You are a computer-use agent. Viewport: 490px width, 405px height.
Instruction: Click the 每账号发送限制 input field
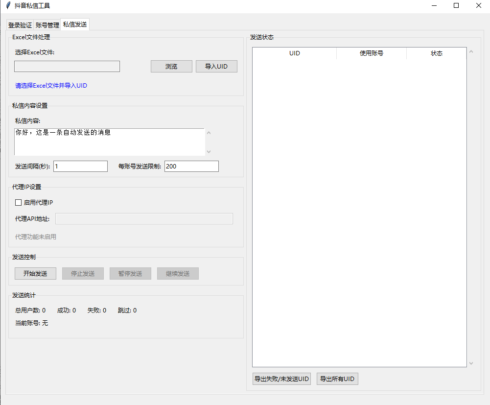point(191,166)
